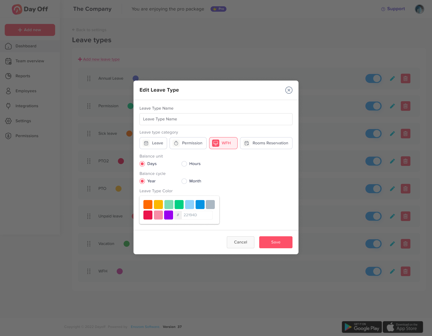Click the Google Play store badge
The height and width of the screenshot is (336, 432).
tap(362, 327)
